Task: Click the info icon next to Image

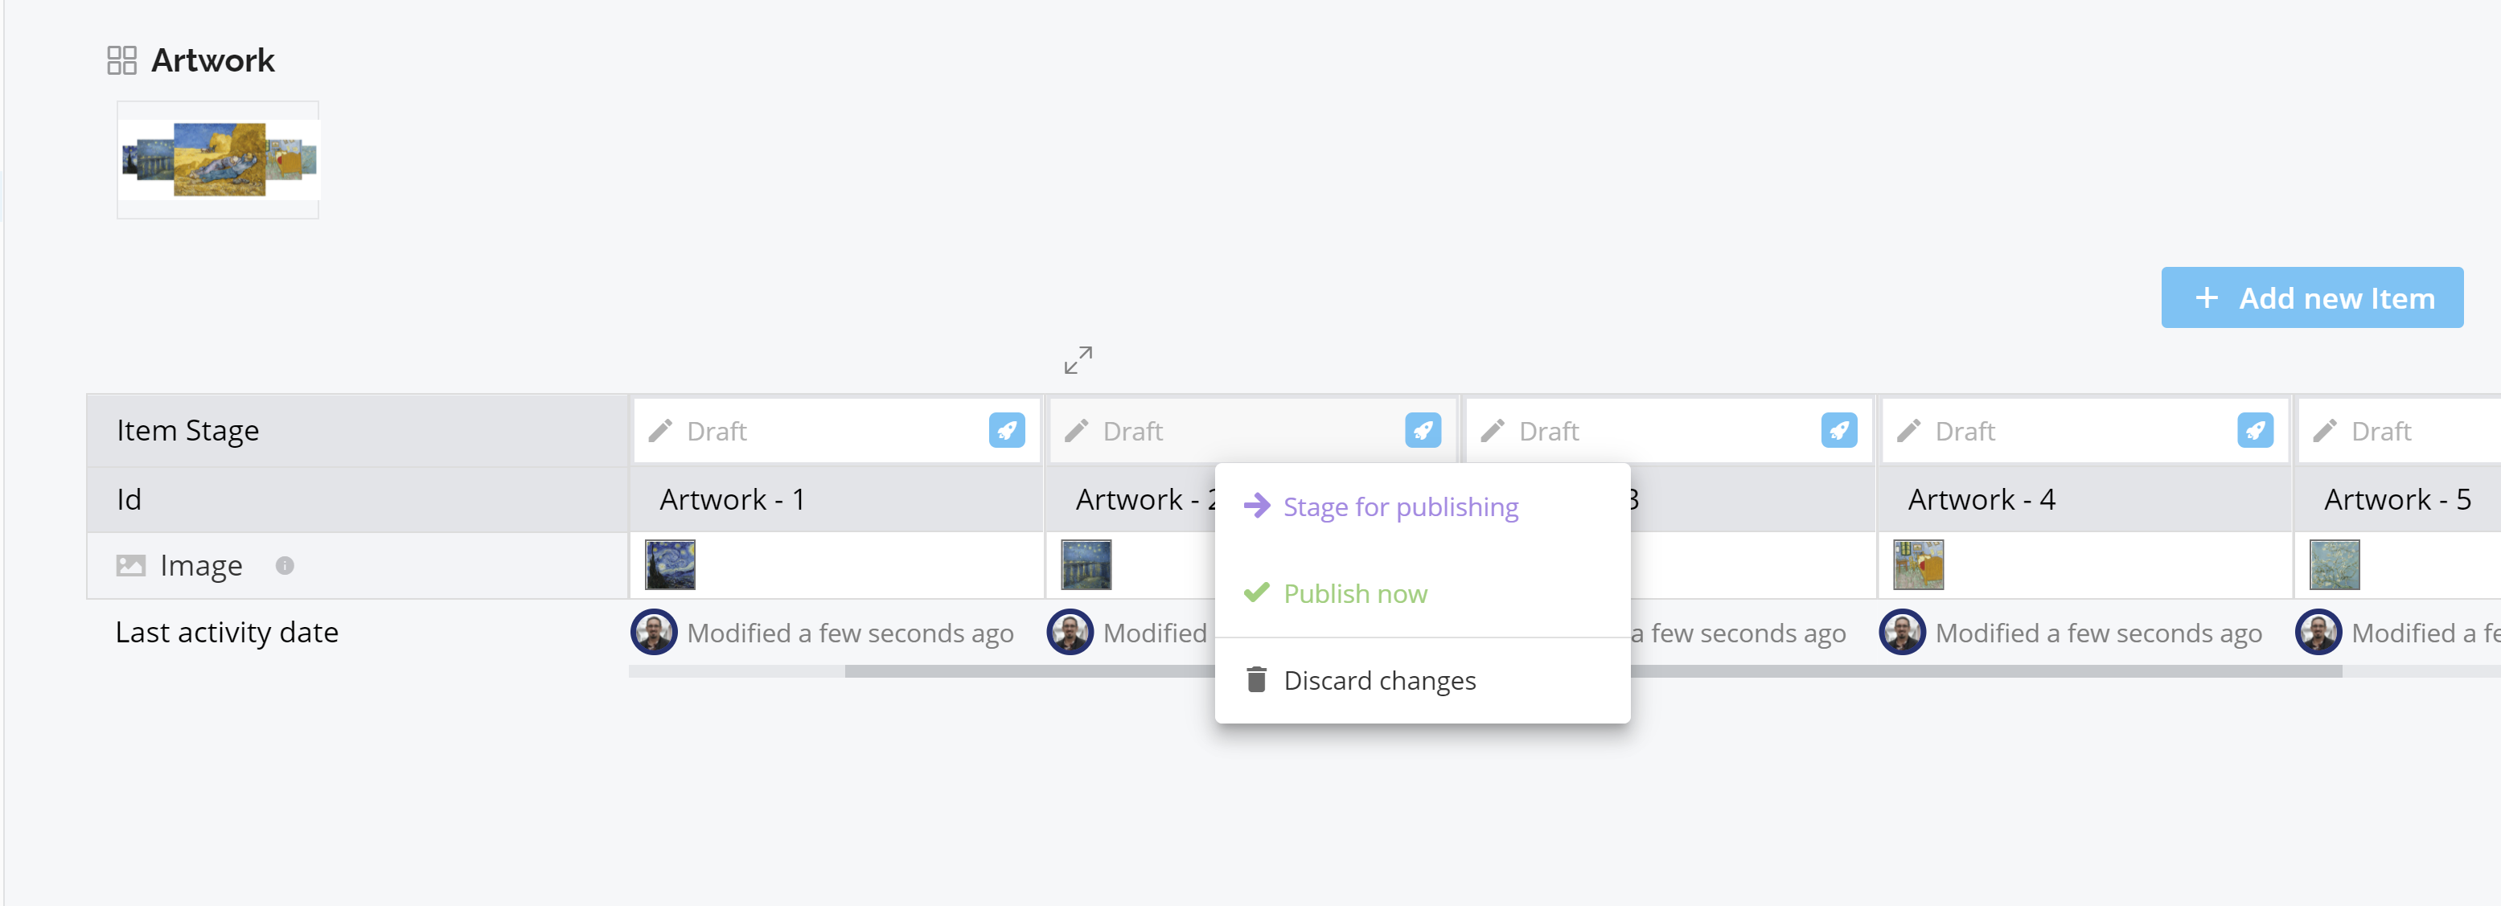Action: [x=285, y=565]
